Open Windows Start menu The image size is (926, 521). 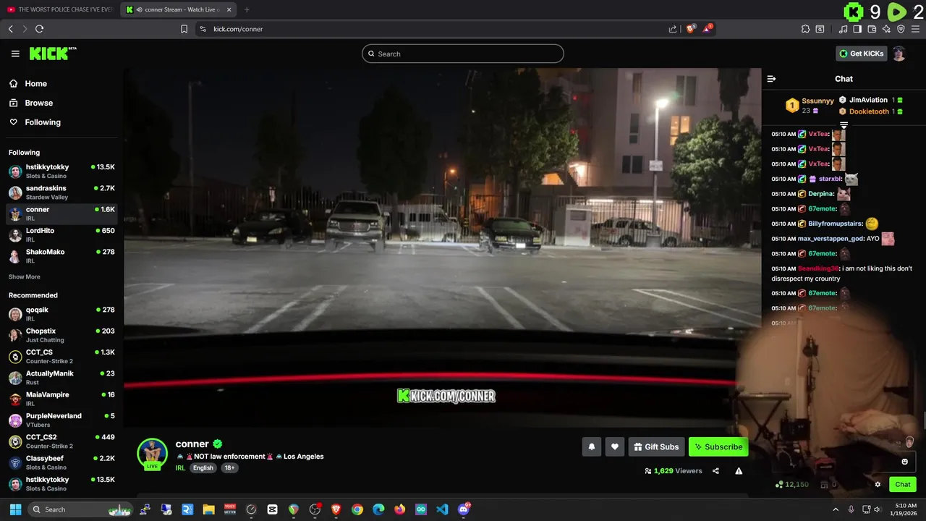click(15, 509)
